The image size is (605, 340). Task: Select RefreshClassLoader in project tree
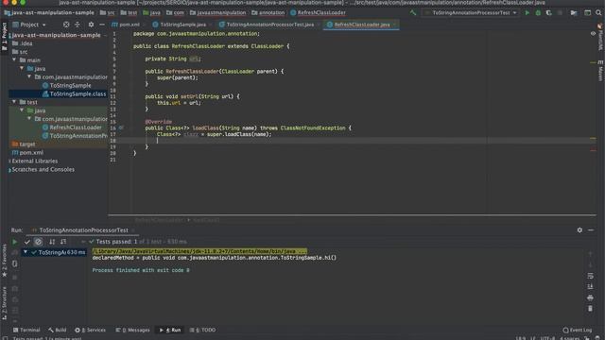pyautogui.click(x=72, y=127)
